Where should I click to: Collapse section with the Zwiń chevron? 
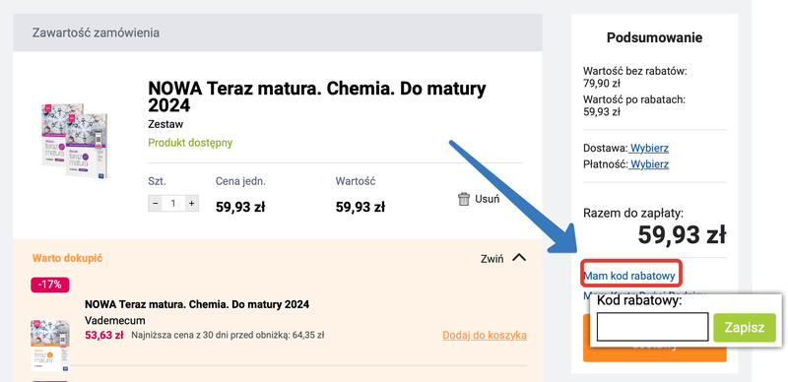tap(519, 258)
